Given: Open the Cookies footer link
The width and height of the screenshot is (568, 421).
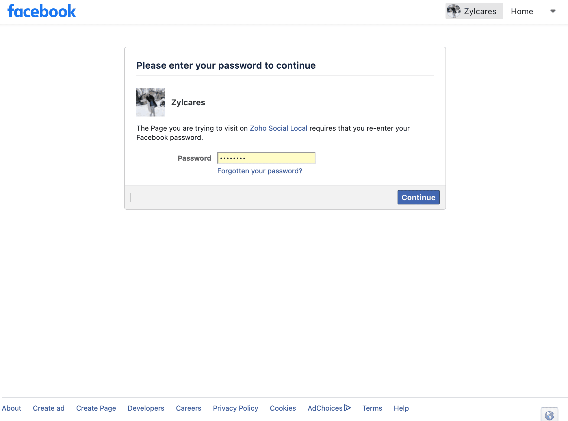Looking at the screenshot, I should click(x=283, y=408).
